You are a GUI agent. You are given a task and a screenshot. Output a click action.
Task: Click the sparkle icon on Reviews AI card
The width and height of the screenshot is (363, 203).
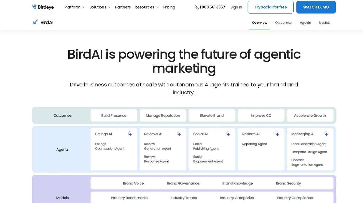(x=179, y=134)
